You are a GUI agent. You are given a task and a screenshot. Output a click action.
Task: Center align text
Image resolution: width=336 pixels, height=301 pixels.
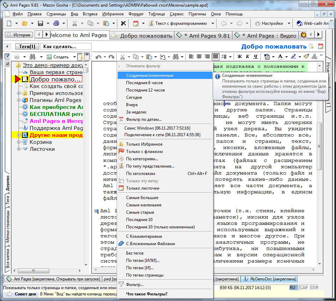click(x=199, y=57)
